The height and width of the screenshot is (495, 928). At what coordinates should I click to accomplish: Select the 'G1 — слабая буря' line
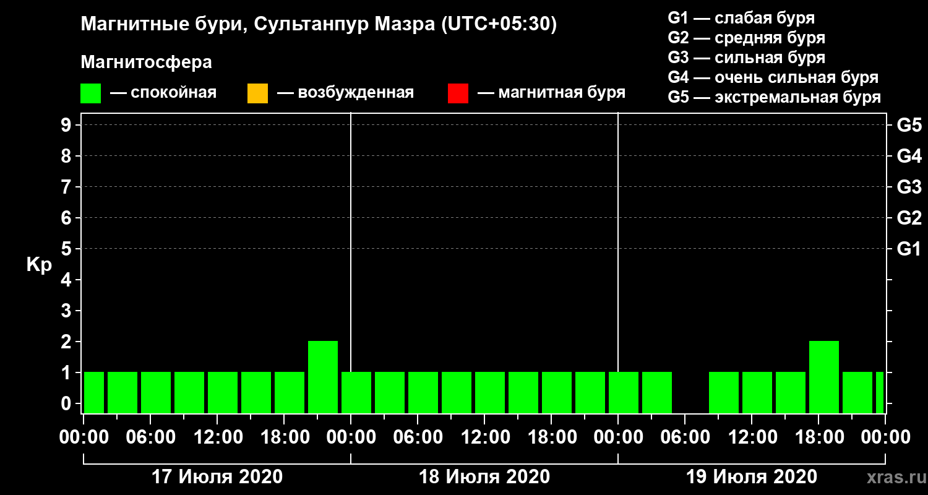point(741,18)
